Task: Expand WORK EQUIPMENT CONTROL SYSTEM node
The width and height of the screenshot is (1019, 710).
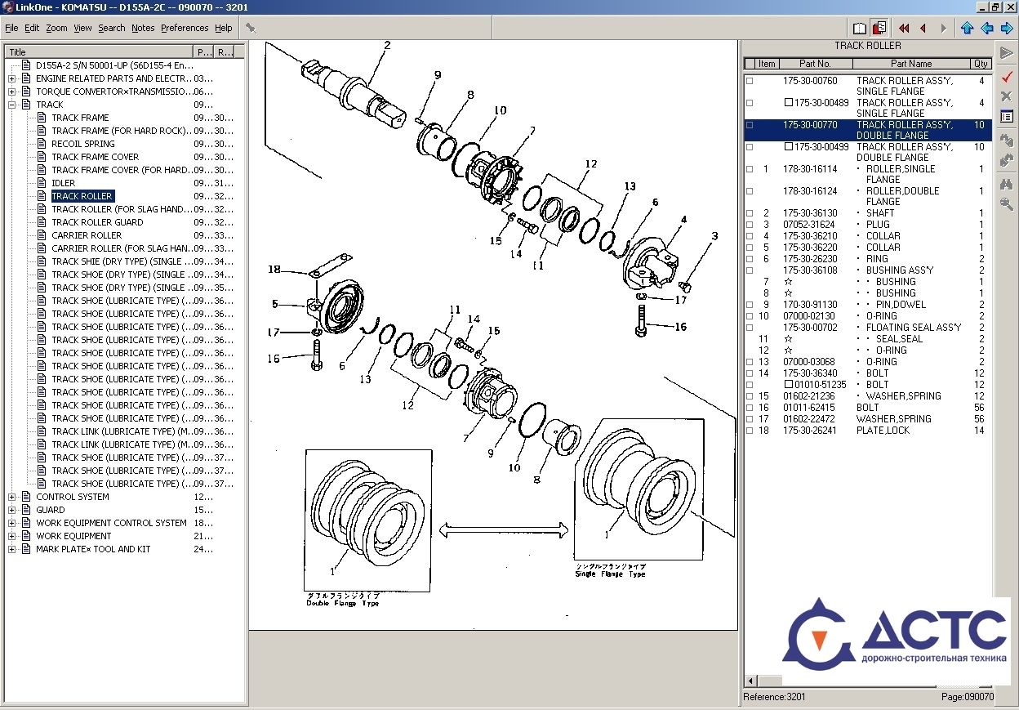Action: (11, 523)
